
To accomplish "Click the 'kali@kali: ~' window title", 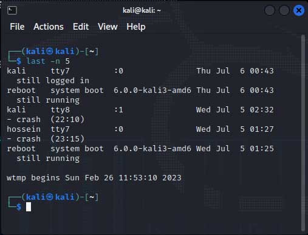I will pyautogui.click(x=142, y=10).
